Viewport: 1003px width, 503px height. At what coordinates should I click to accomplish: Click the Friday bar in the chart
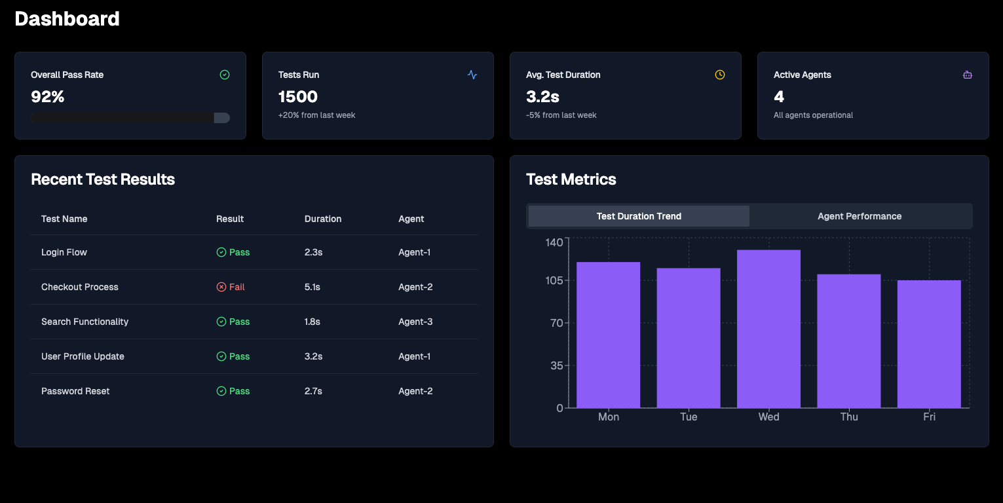(929, 344)
